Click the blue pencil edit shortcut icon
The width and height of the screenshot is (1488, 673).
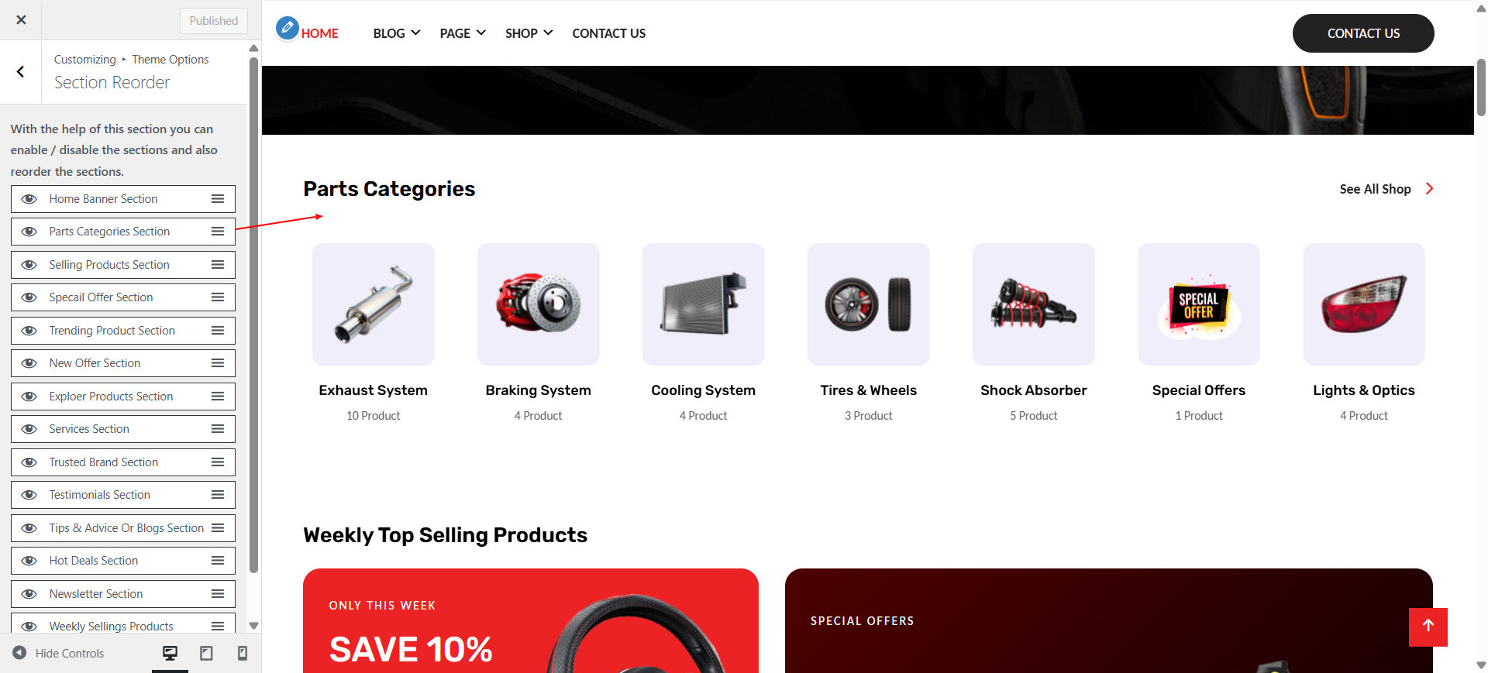coord(287,28)
